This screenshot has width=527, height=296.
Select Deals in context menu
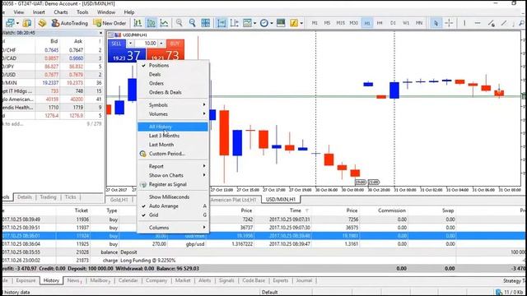[173, 75]
